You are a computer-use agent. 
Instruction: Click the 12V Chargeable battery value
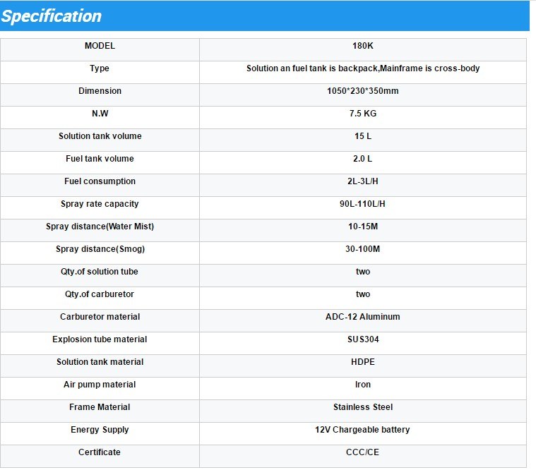tap(363, 430)
